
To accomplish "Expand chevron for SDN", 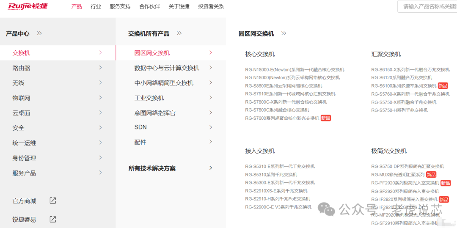I will [x=211, y=127].
